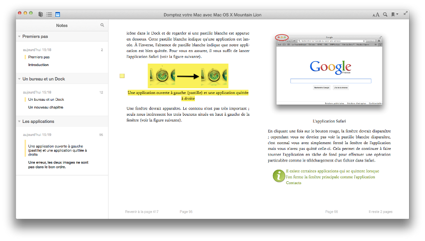
Task: Click the window title Domptez votre Mac
Action: (212, 14)
